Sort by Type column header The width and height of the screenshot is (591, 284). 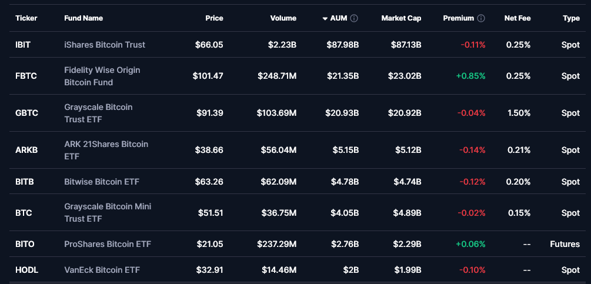pyautogui.click(x=571, y=18)
